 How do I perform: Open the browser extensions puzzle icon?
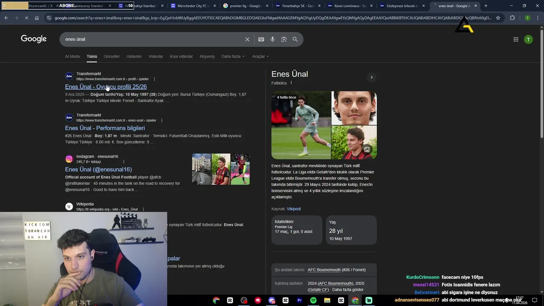click(x=512, y=18)
